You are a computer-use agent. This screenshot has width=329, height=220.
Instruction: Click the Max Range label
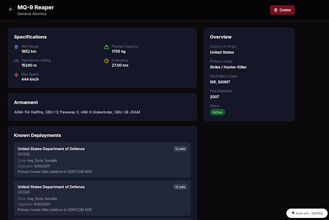tap(30, 46)
